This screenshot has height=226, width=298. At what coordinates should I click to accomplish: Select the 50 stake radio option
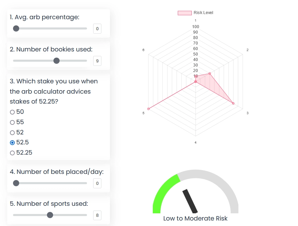click(x=13, y=112)
